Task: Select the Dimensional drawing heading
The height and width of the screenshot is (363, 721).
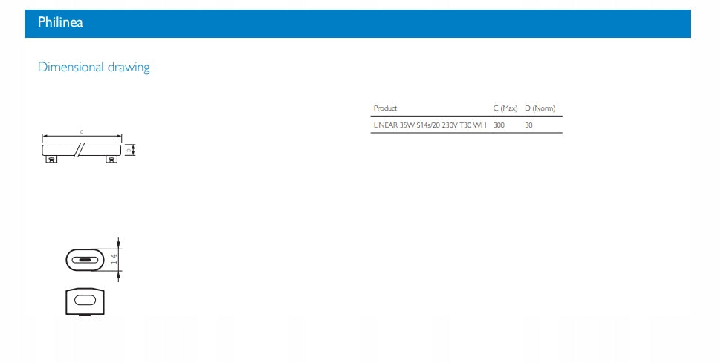Action: [x=94, y=68]
